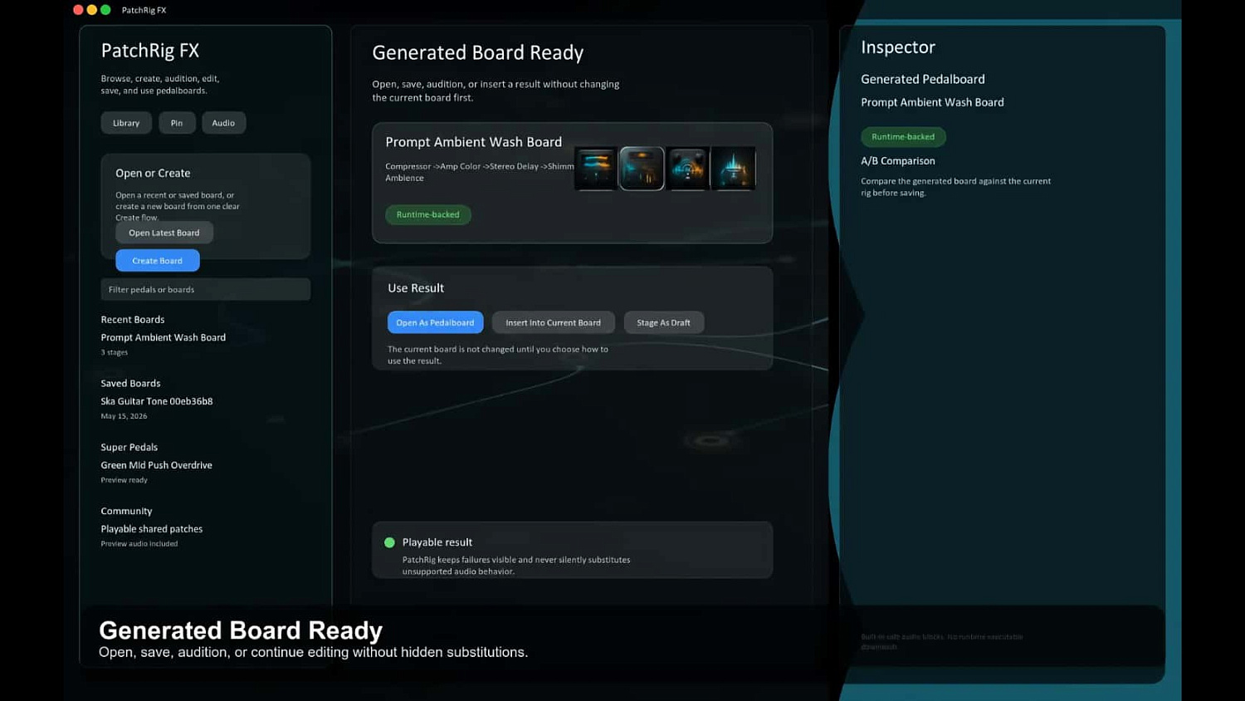
Task: Click the '3 stages' text under recent board
Action: click(115, 353)
